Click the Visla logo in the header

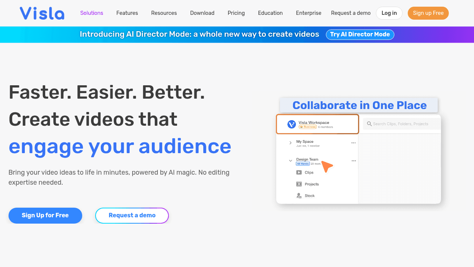[42, 13]
